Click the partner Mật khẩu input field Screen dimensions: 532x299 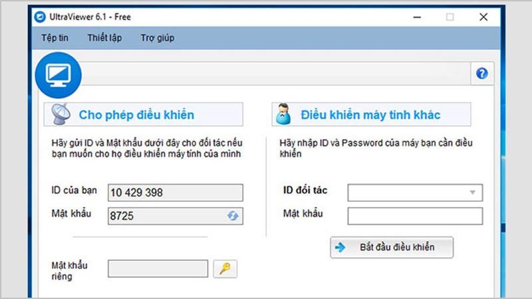(415, 216)
